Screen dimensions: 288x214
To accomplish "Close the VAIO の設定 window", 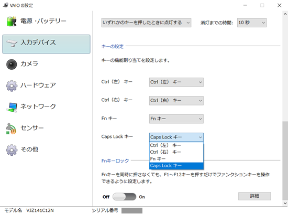I will pyautogui.click(x=280, y=5).
